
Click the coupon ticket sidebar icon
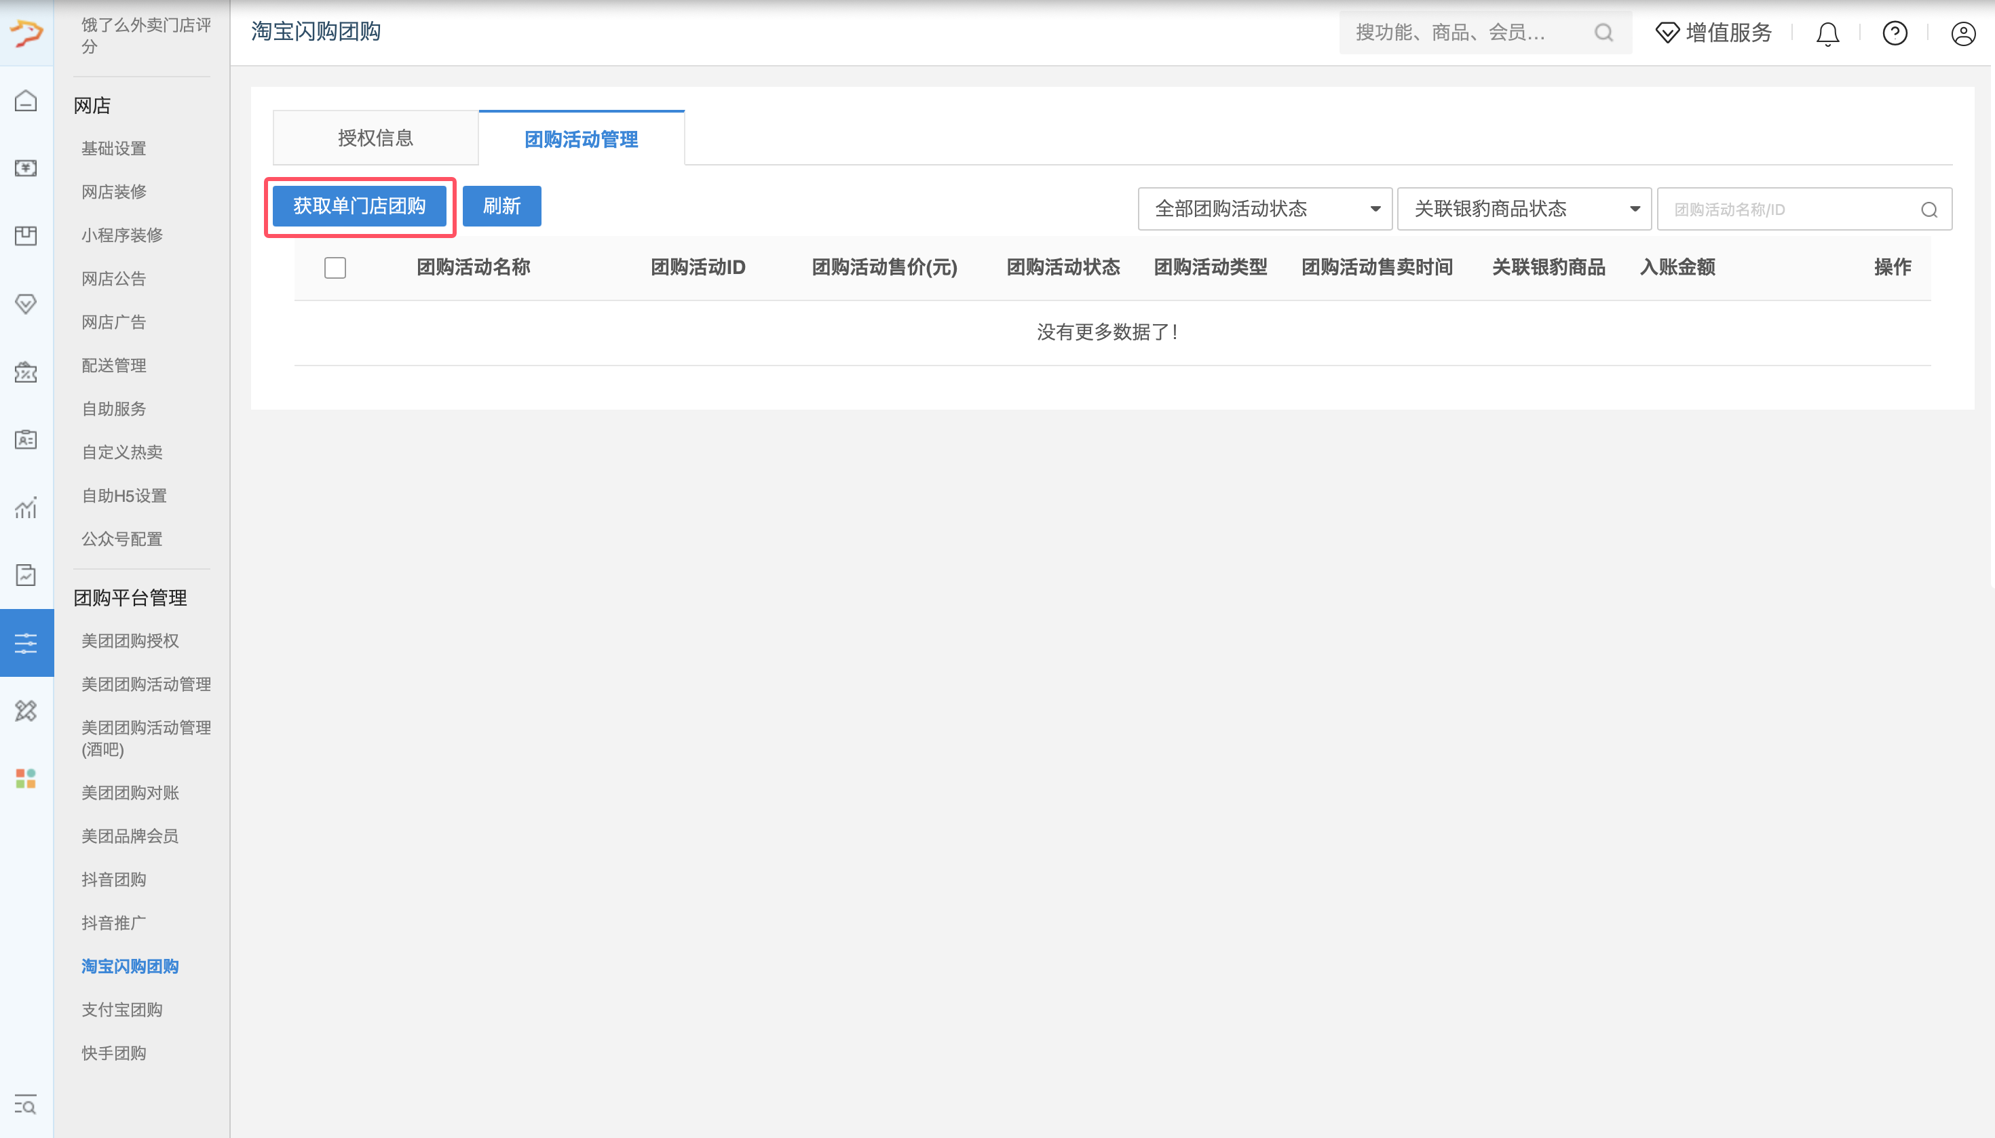pos(26,372)
